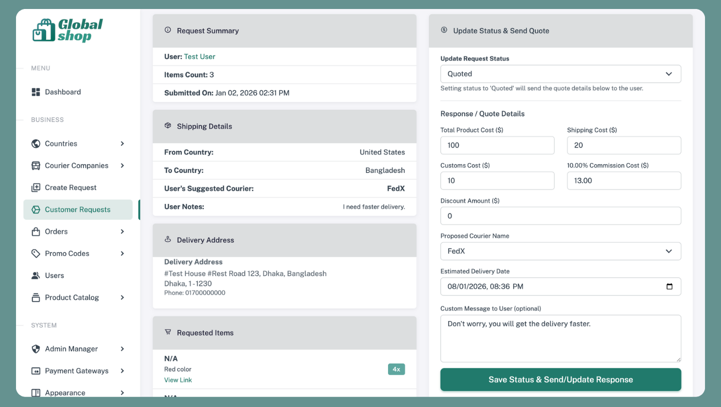Image resolution: width=721 pixels, height=407 pixels.
Task: Expand the Product Catalog submenu chevron
Action: point(122,297)
